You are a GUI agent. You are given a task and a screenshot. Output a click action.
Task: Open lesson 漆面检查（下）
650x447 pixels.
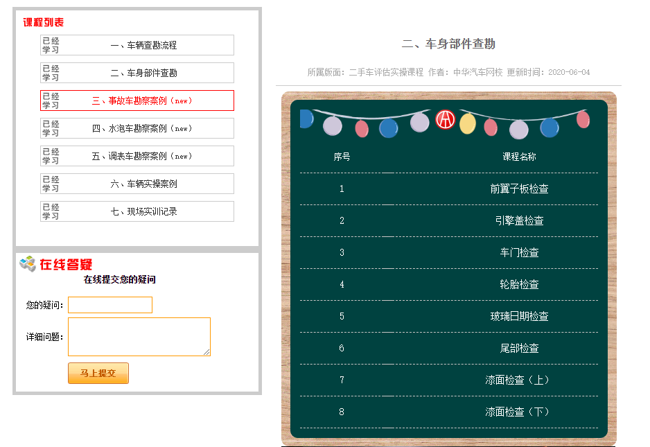coord(519,412)
